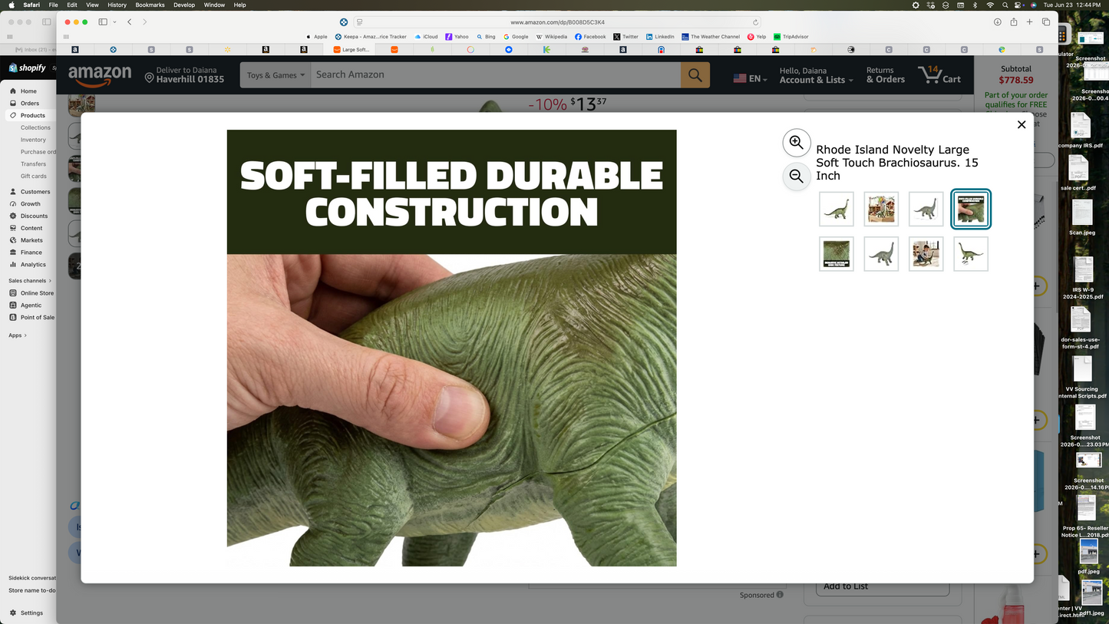Open a new Safari tab
This screenshot has height=624, width=1109.
(x=1030, y=22)
